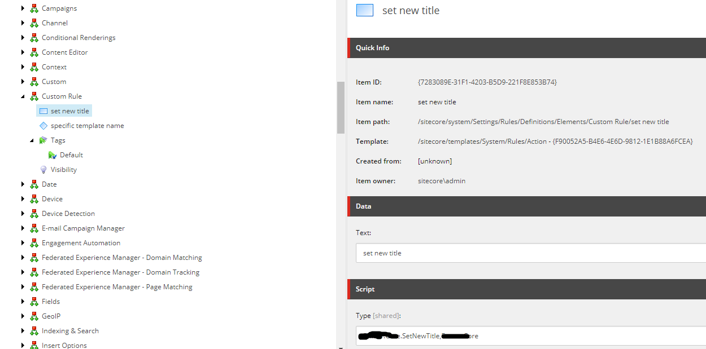The height and width of the screenshot is (349, 706).
Task: Collapse the Custom Rule tree node
Action: tap(23, 96)
